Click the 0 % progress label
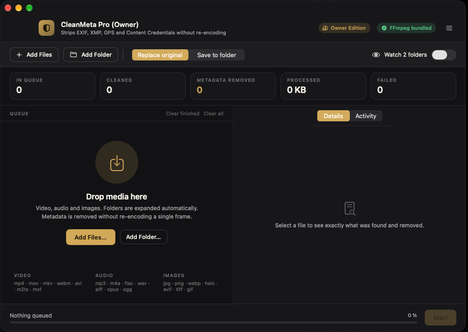 pyautogui.click(x=412, y=315)
